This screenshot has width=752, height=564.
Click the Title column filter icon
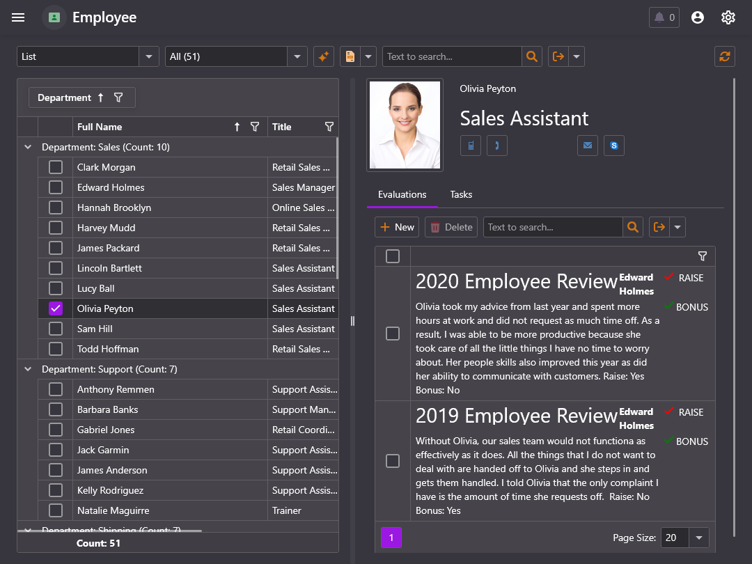coord(329,127)
